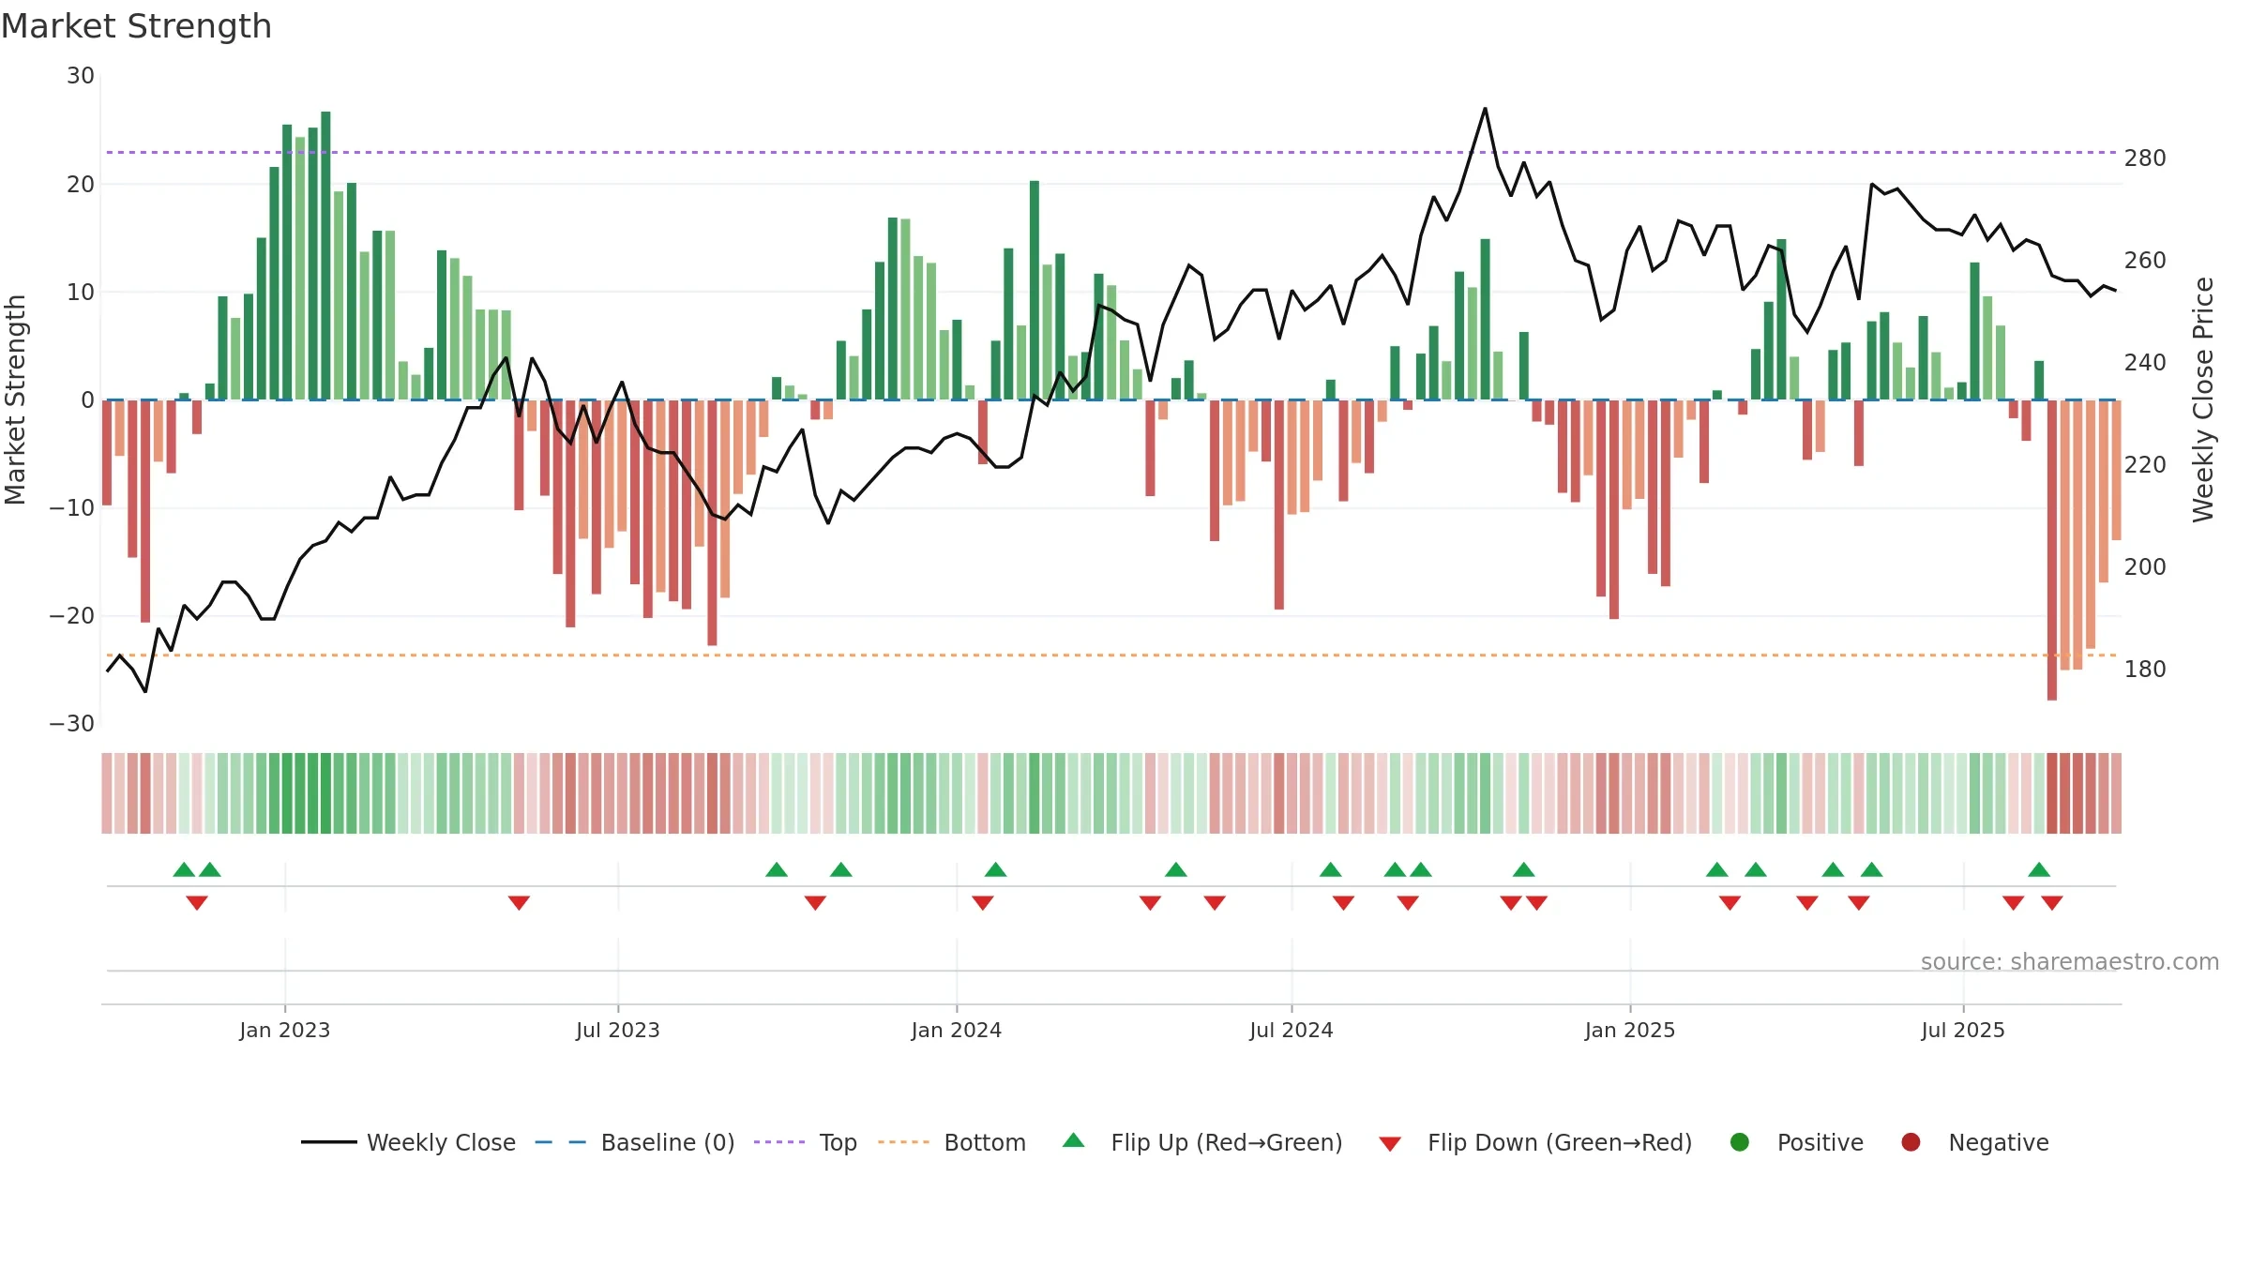Toggle the Top legend entry
Image resolution: width=2251 pixels, height=1266 pixels.
click(806, 1142)
